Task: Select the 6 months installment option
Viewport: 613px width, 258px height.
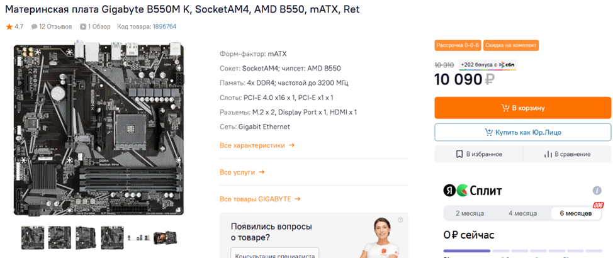Action: (x=575, y=213)
